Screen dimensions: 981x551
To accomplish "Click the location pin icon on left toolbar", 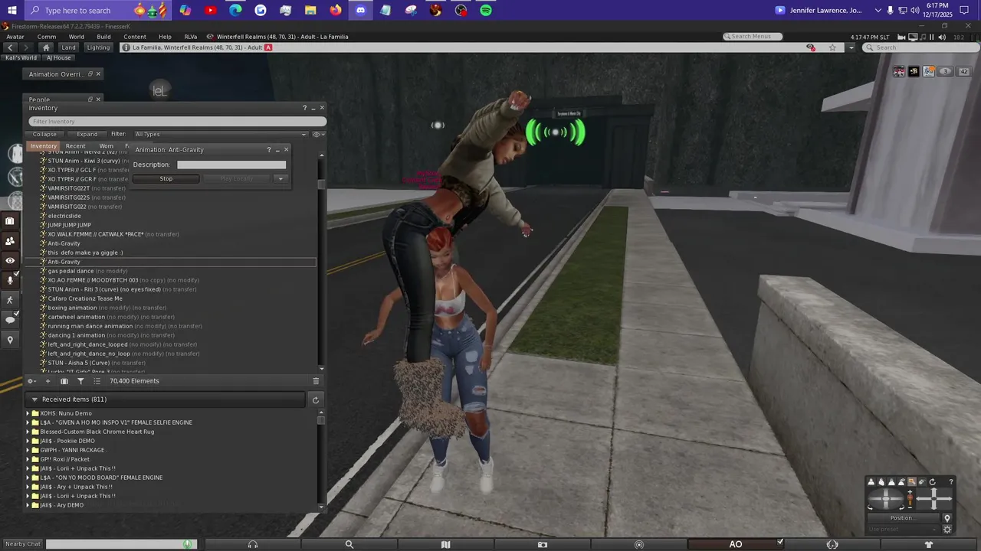I will (10, 340).
